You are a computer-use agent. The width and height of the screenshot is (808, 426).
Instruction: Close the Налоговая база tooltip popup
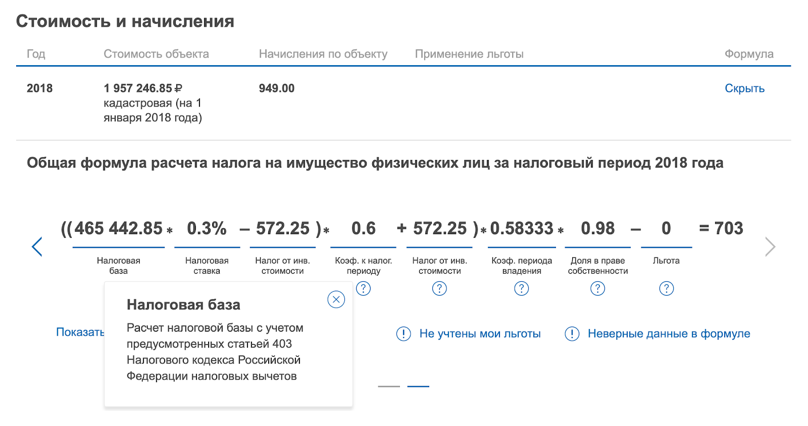tap(336, 299)
